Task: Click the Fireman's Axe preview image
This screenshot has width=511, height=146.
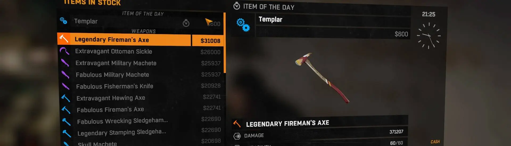Action: coord(322,77)
